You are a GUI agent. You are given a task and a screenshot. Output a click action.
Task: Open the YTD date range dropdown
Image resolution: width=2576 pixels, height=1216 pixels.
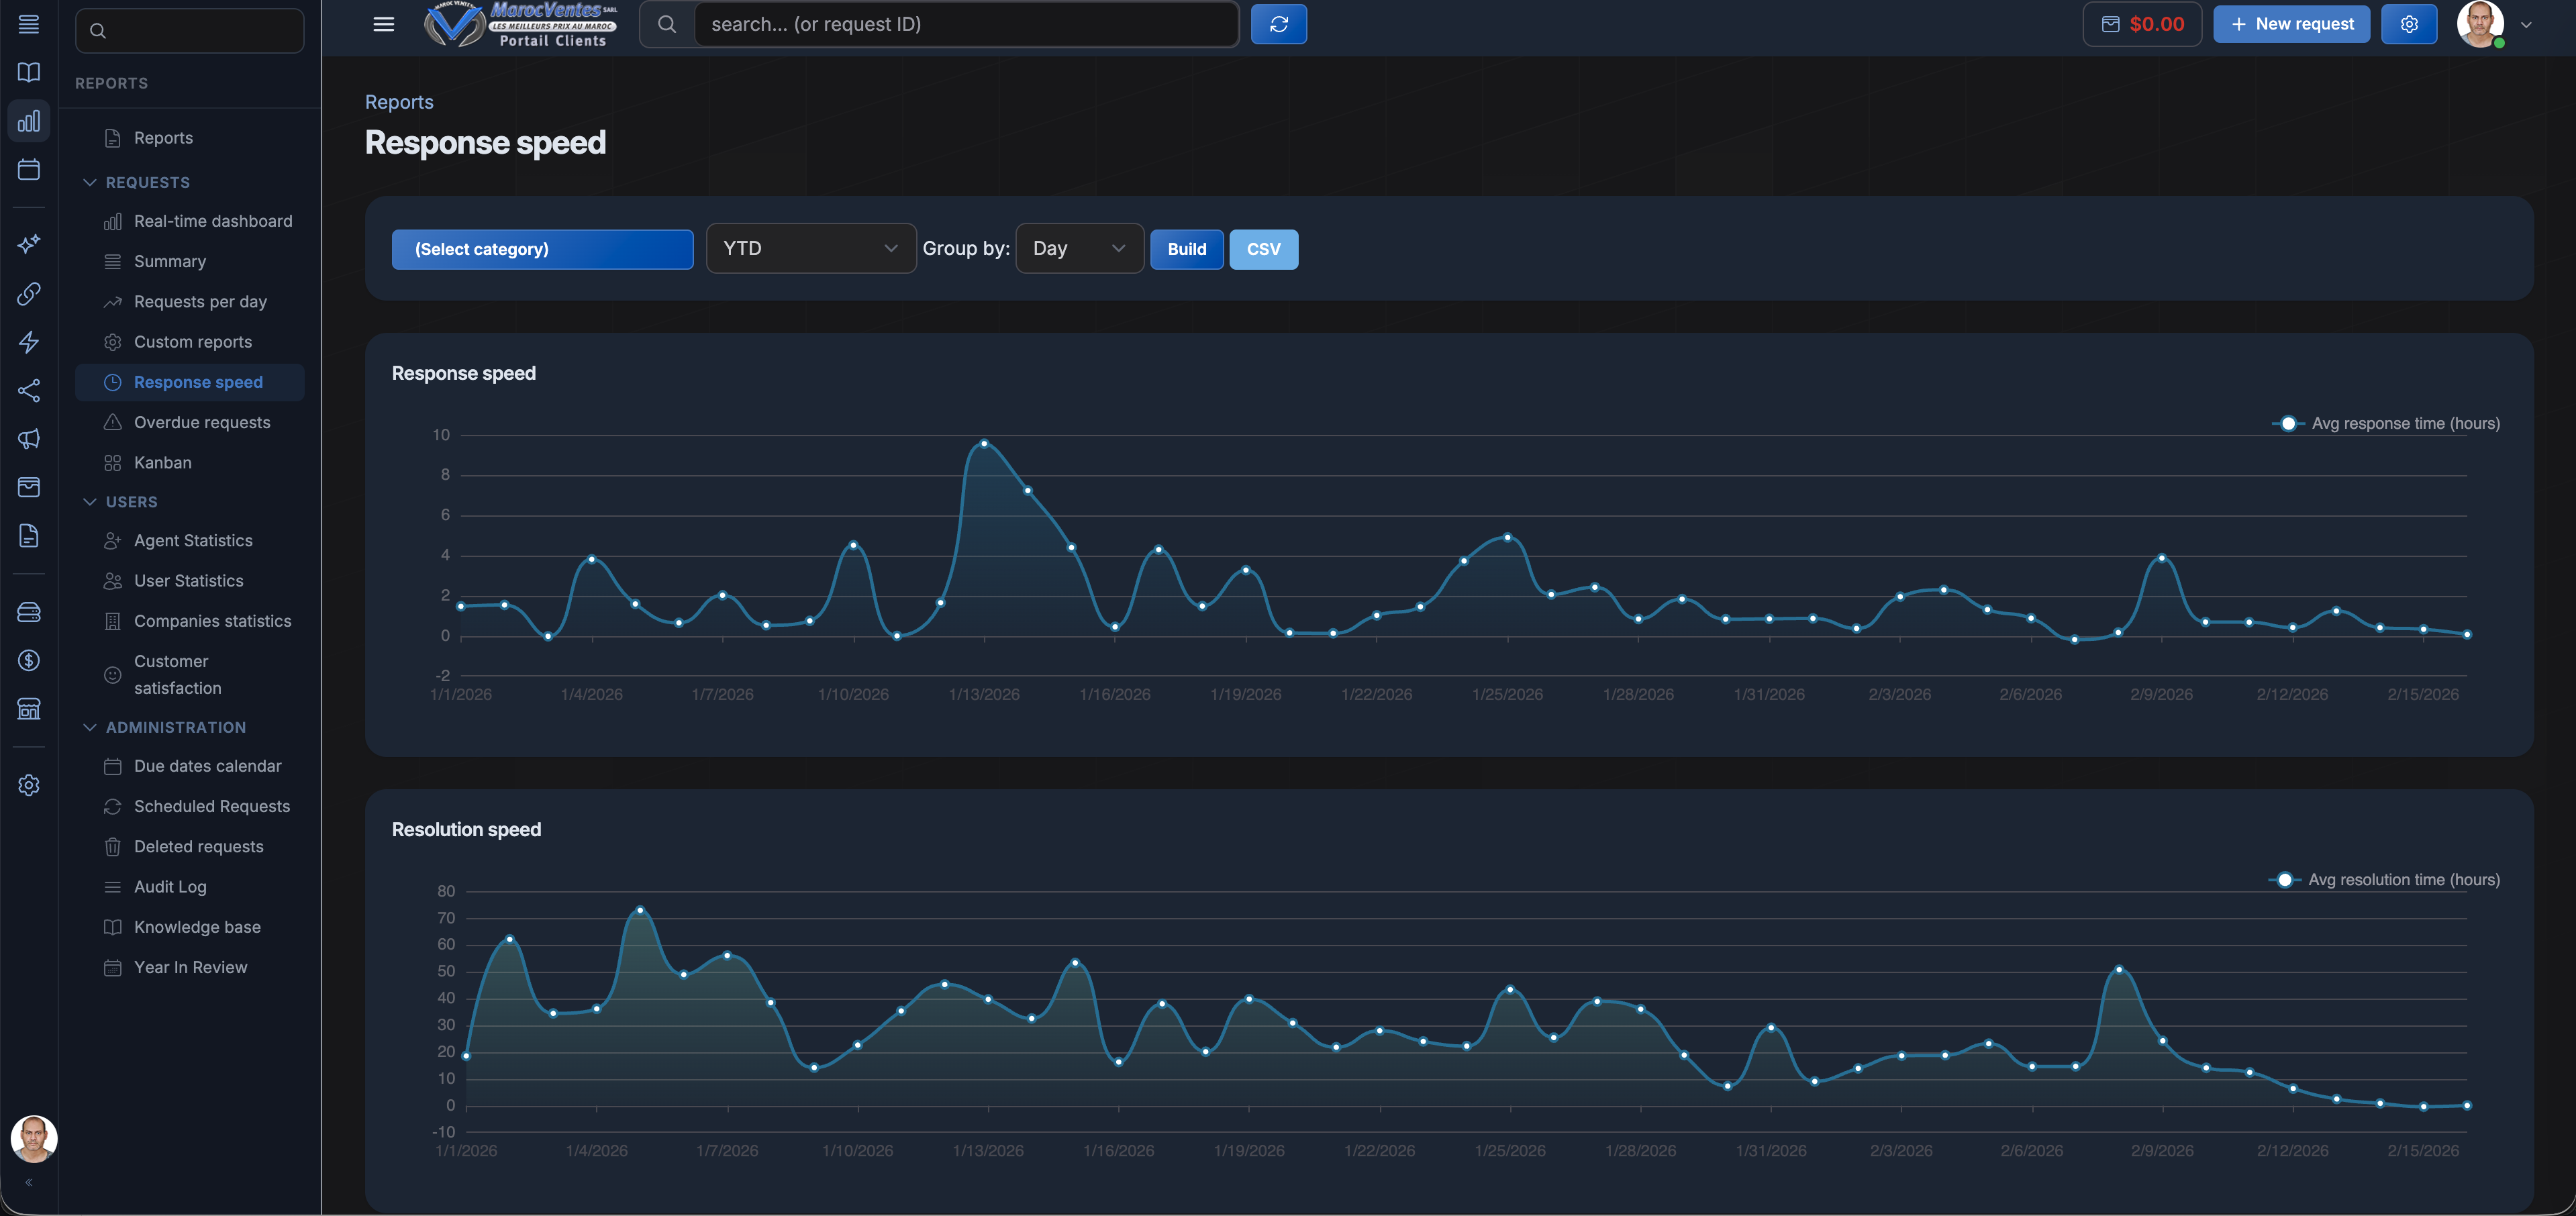point(810,248)
